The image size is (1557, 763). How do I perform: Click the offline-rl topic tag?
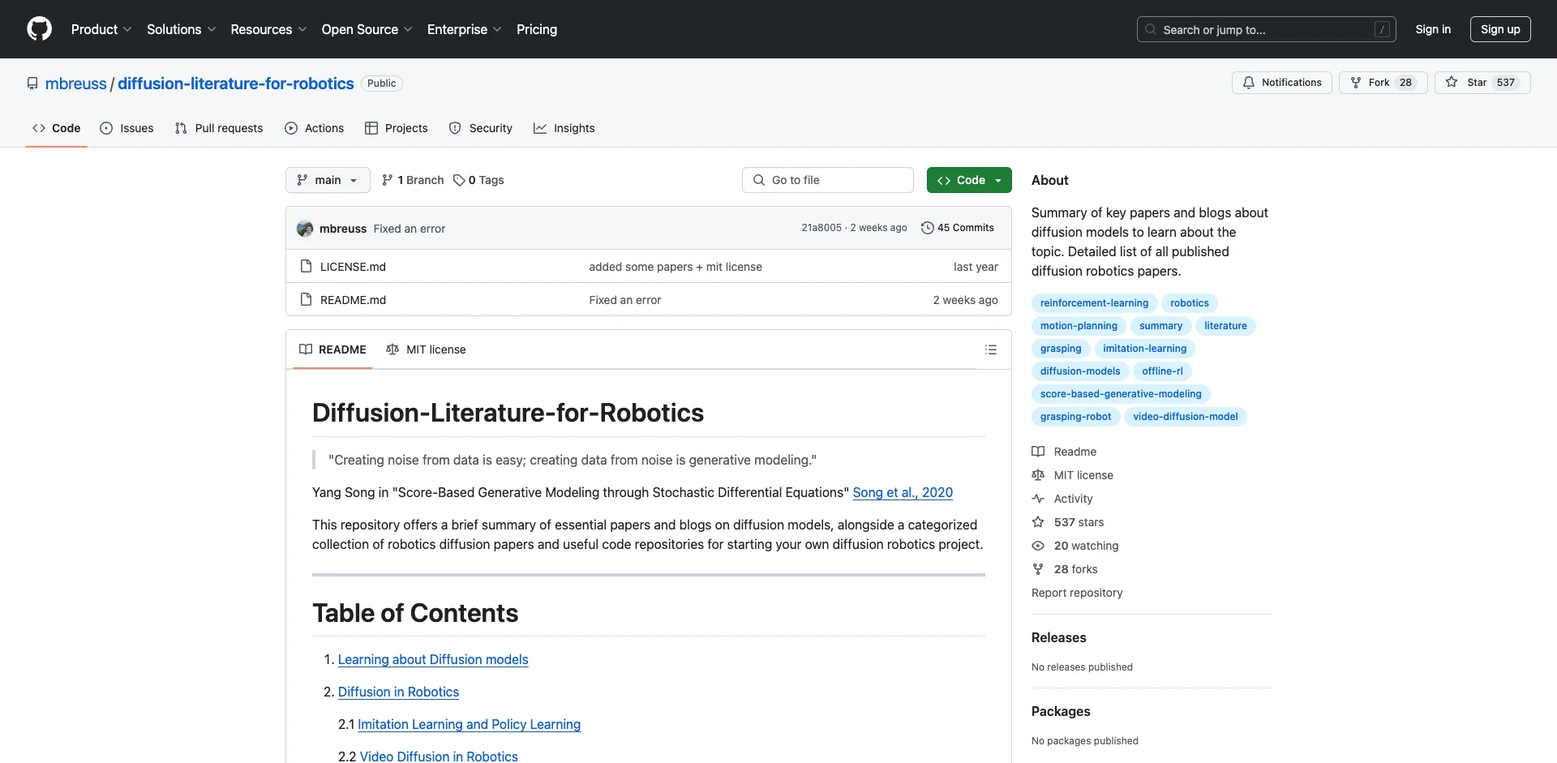pyautogui.click(x=1162, y=371)
